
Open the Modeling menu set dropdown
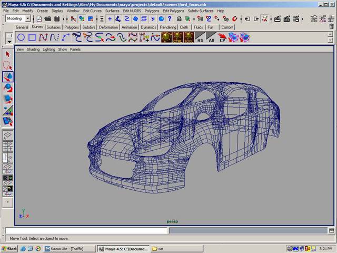tap(27, 18)
